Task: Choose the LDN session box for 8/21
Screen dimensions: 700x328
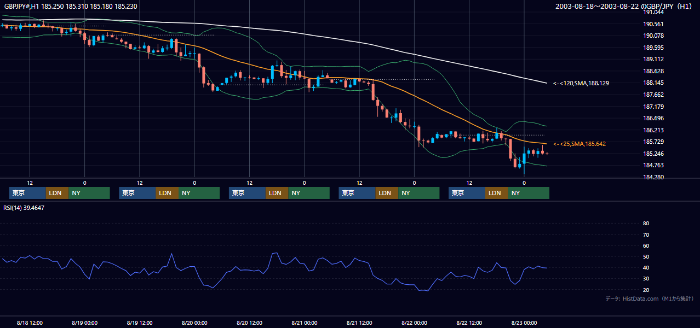Action: [x=387, y=193]
